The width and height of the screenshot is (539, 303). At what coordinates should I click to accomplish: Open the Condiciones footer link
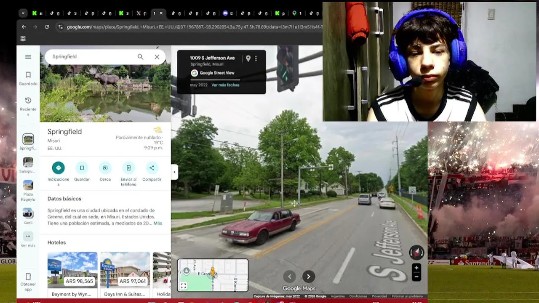[358, 296]
